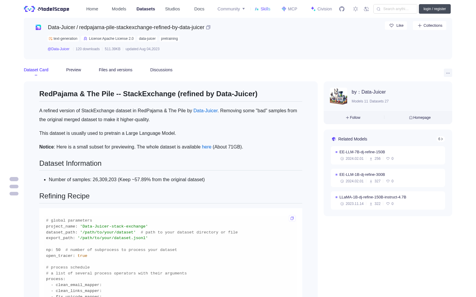The width and height of the screenshot is (476, 297).
Task: Click the first outline bar on left sidebar
Action: coord(14,179)
